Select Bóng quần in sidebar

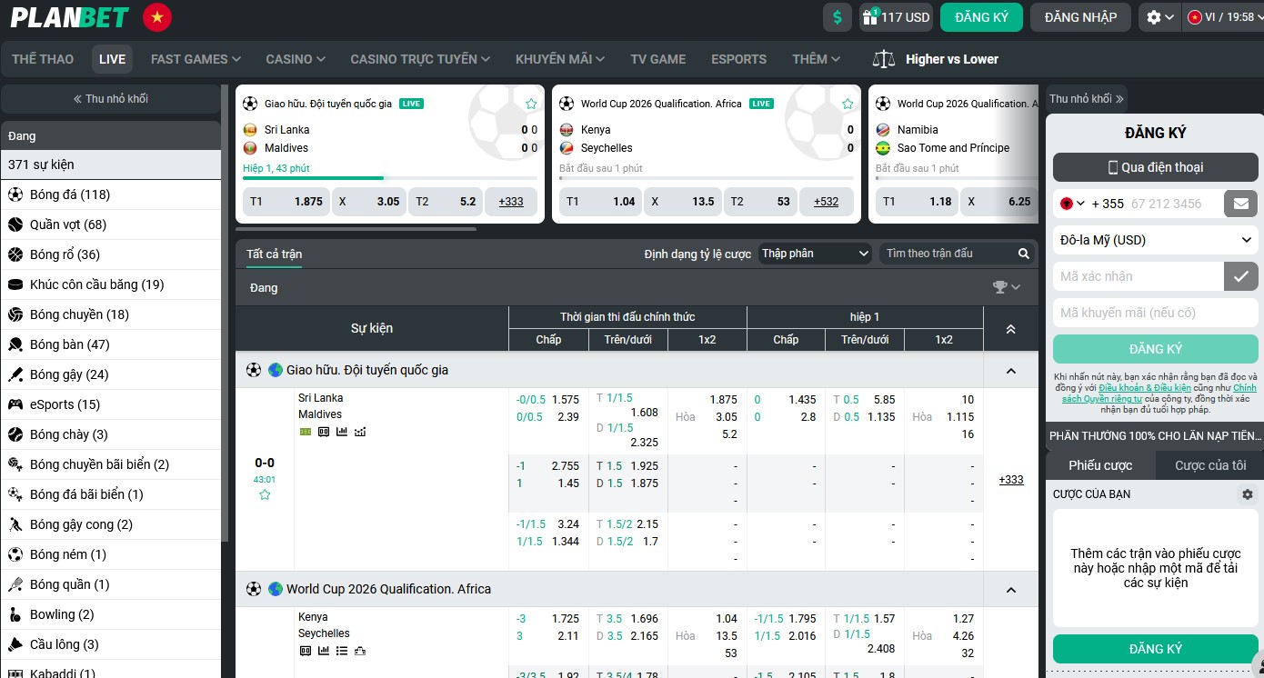click(x=111, y=584)
